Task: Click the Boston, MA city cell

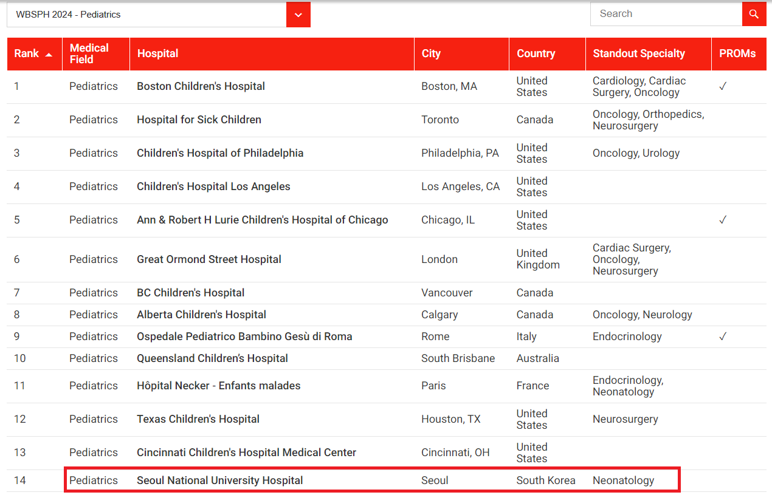Action: click(449, 86)
